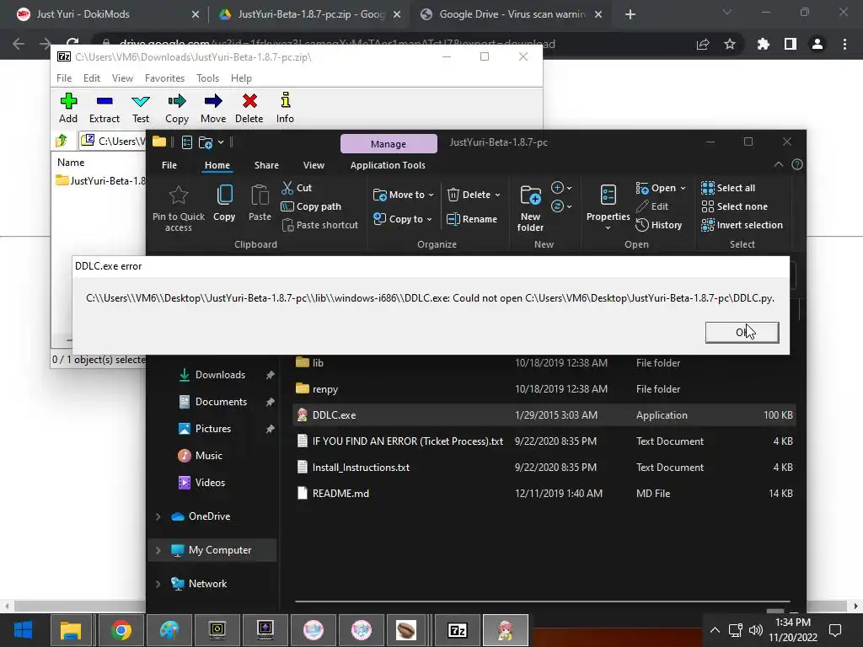
Task: Open the 7-Zip Favorites menu
Action: [164, 78]
